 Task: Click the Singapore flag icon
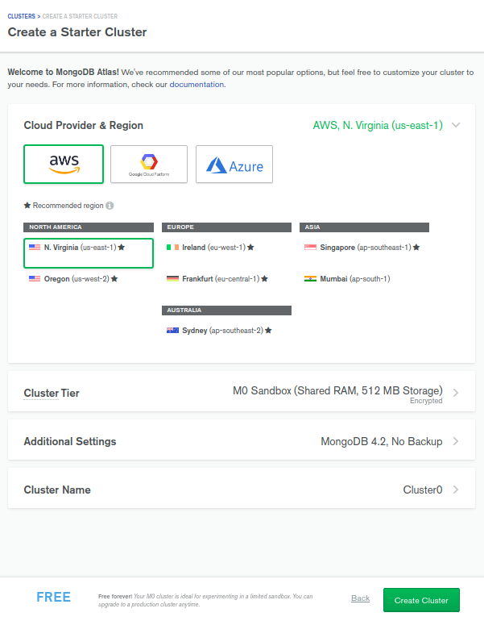pos(310,247)
